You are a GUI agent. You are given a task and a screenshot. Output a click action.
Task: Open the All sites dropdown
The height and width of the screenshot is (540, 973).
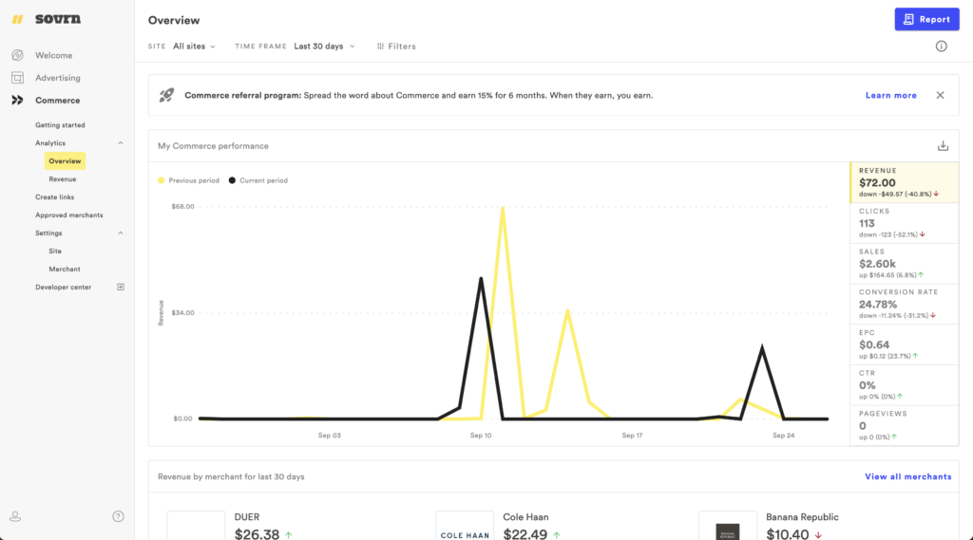tap(194, 46)
